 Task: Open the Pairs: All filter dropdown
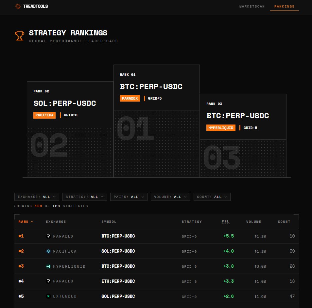tap(129, 197)
